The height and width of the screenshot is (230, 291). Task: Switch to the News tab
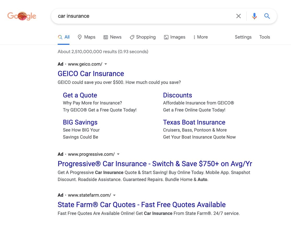(x=112, y=37)
